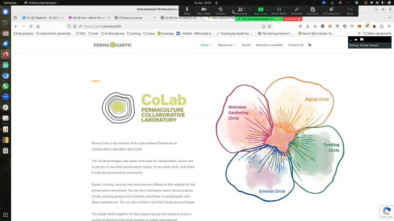Open Duolingo bookmark

pos(166,33)
